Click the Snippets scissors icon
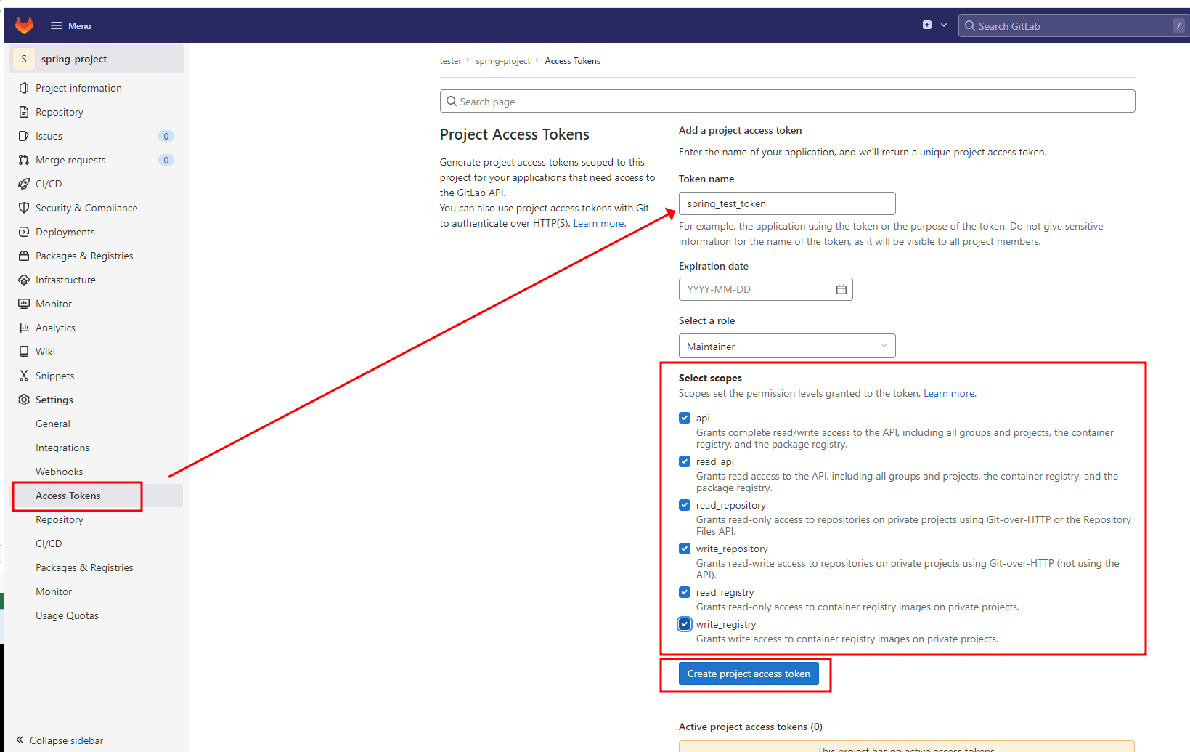1190x752 pixels. [x=24, y=376]
